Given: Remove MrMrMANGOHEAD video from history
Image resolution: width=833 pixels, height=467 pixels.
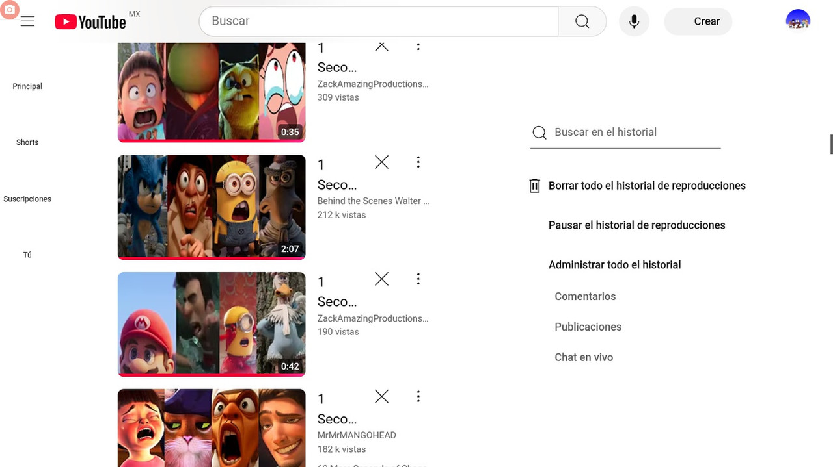Looking at the screenshot, I should [x=382, y=397].
